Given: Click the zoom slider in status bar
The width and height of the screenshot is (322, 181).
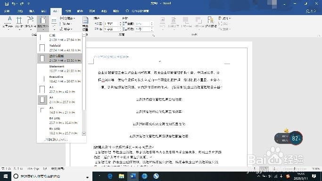Looking at the screenshot, I should coord(294,169).
